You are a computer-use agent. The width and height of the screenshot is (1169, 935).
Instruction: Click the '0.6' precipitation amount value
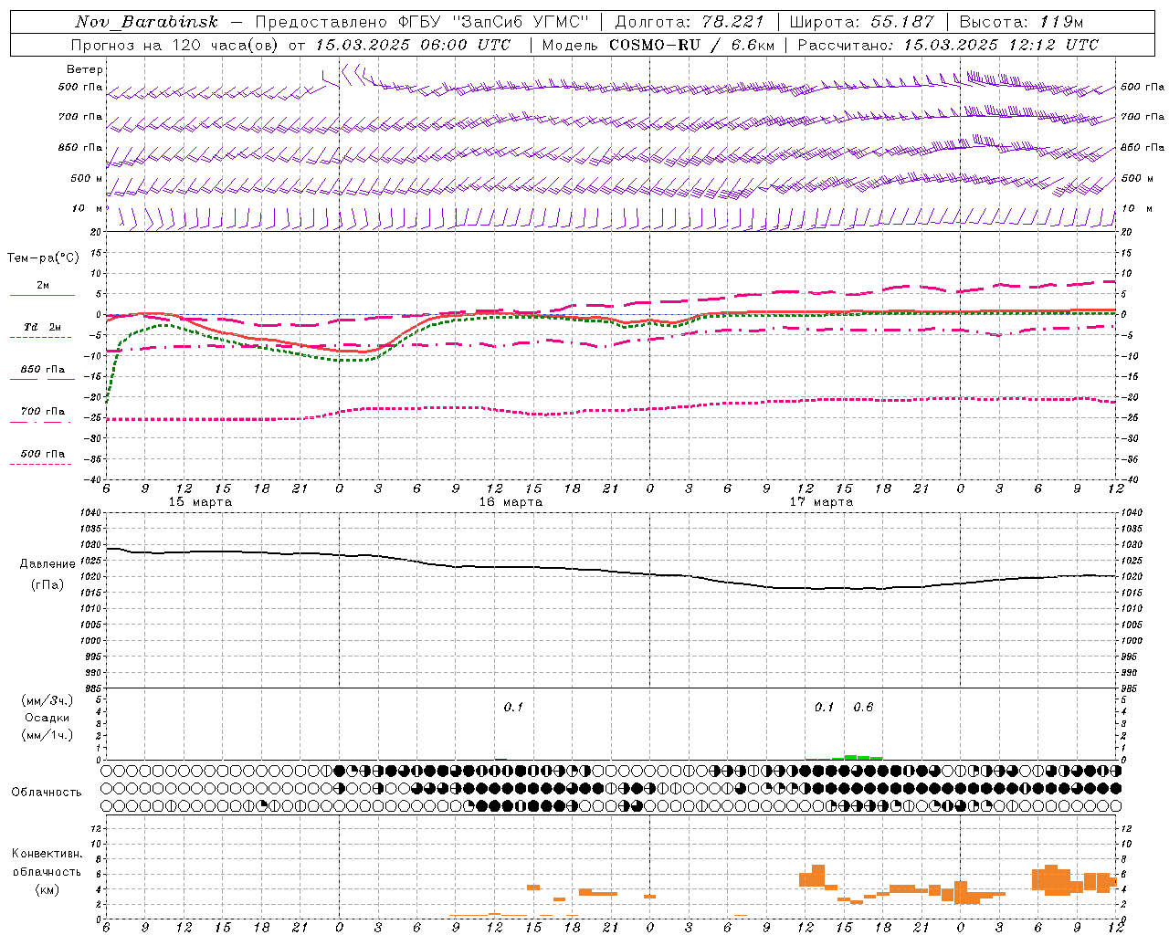[x=863, y=708]
